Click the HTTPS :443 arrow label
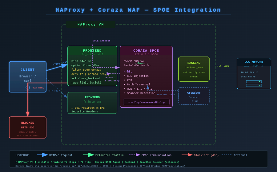Viewport: 277px width, 172px height. (60, 63)
